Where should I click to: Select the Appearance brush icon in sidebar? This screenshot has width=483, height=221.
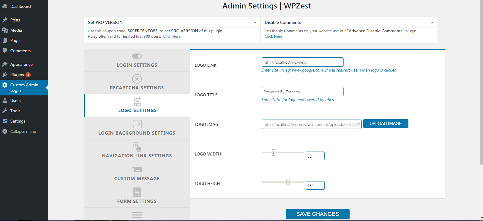coord(5,64)
